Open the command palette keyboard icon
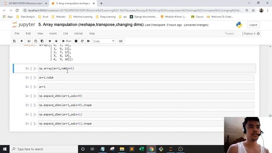 (121, 41)
